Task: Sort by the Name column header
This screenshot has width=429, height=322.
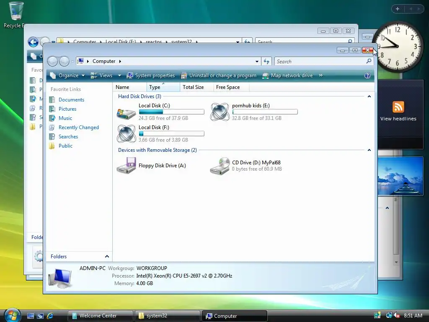Action: (130, 87)
